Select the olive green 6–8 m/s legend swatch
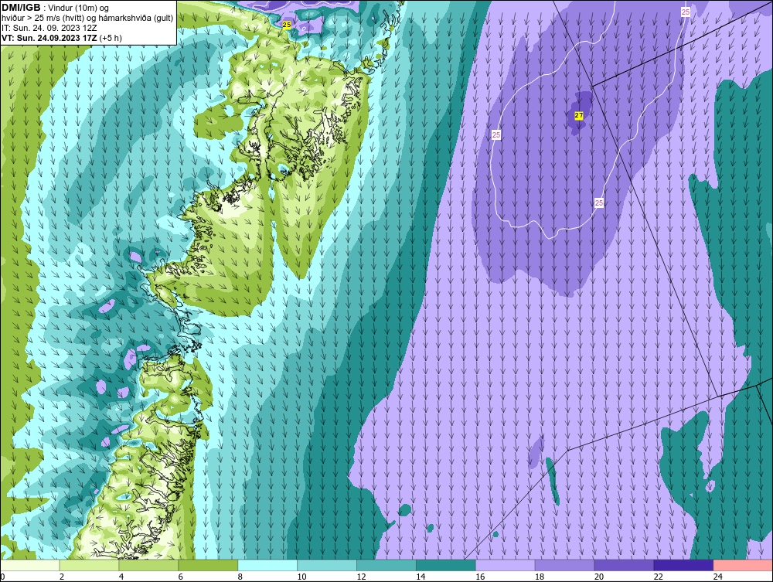This screenshot has height=582, width=773. click(x=208, y=565)
